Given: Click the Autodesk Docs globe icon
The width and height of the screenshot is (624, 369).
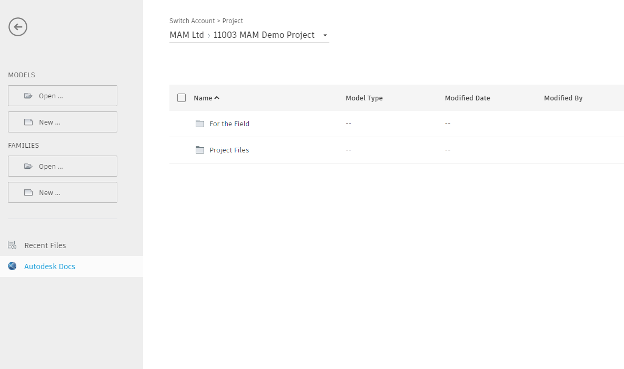Looking at the screenshot, I should 12,266.
